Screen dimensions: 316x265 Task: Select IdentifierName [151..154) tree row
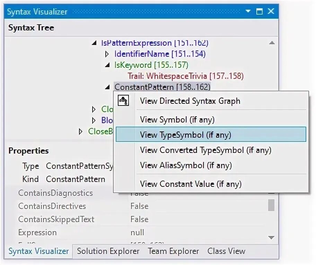pyautogui.click(x=160, y=54)
